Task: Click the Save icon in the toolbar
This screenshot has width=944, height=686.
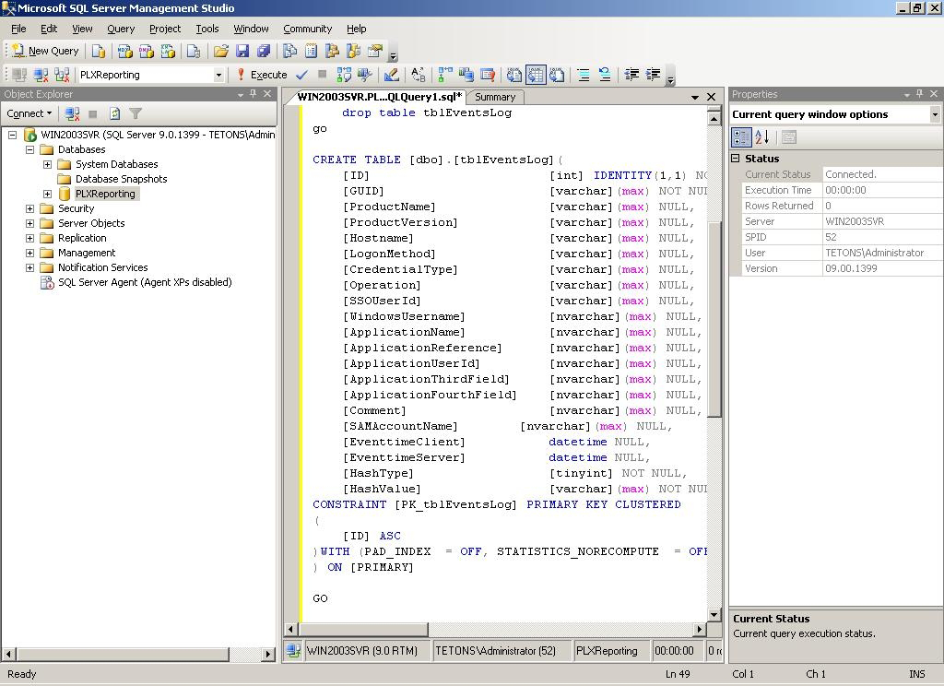Action: click(242, 52)
